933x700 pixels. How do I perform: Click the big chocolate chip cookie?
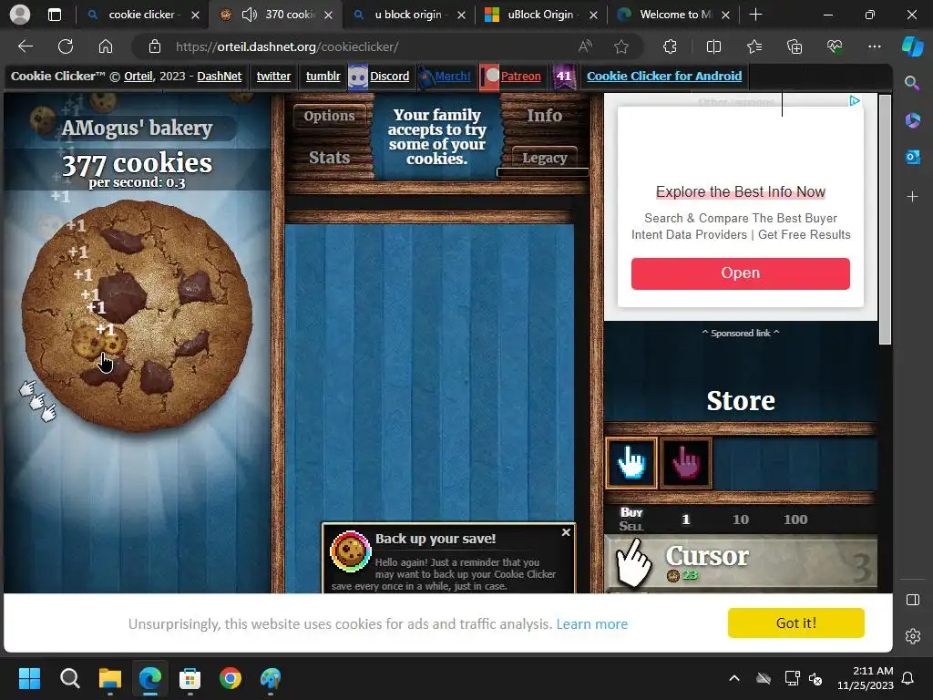pyautogui.click(x=137, y=315)
